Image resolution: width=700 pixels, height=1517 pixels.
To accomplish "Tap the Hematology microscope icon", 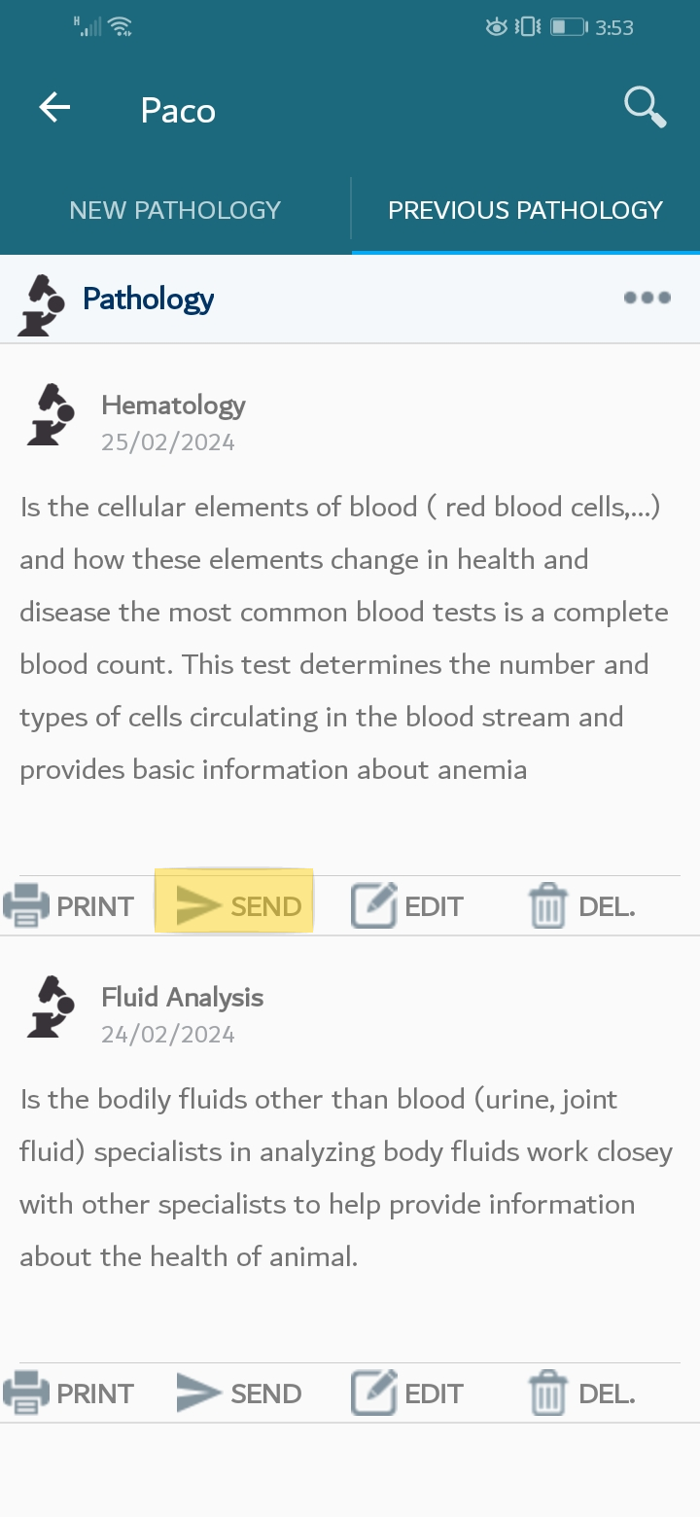I will pos(51,415).
